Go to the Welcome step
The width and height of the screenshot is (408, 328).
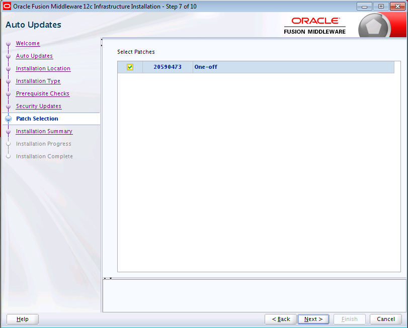coord(28,43)
